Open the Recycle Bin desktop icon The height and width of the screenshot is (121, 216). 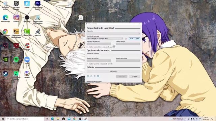[5, 5]
